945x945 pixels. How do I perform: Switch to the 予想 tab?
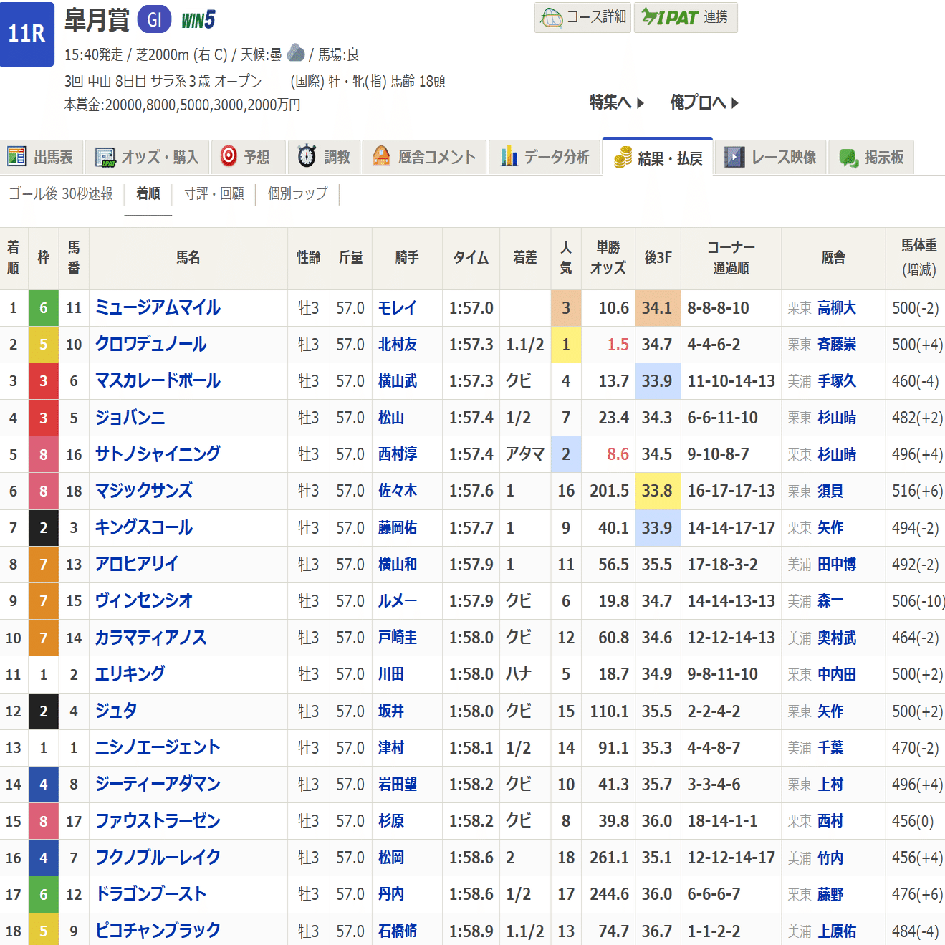click(x=249, y=157)
